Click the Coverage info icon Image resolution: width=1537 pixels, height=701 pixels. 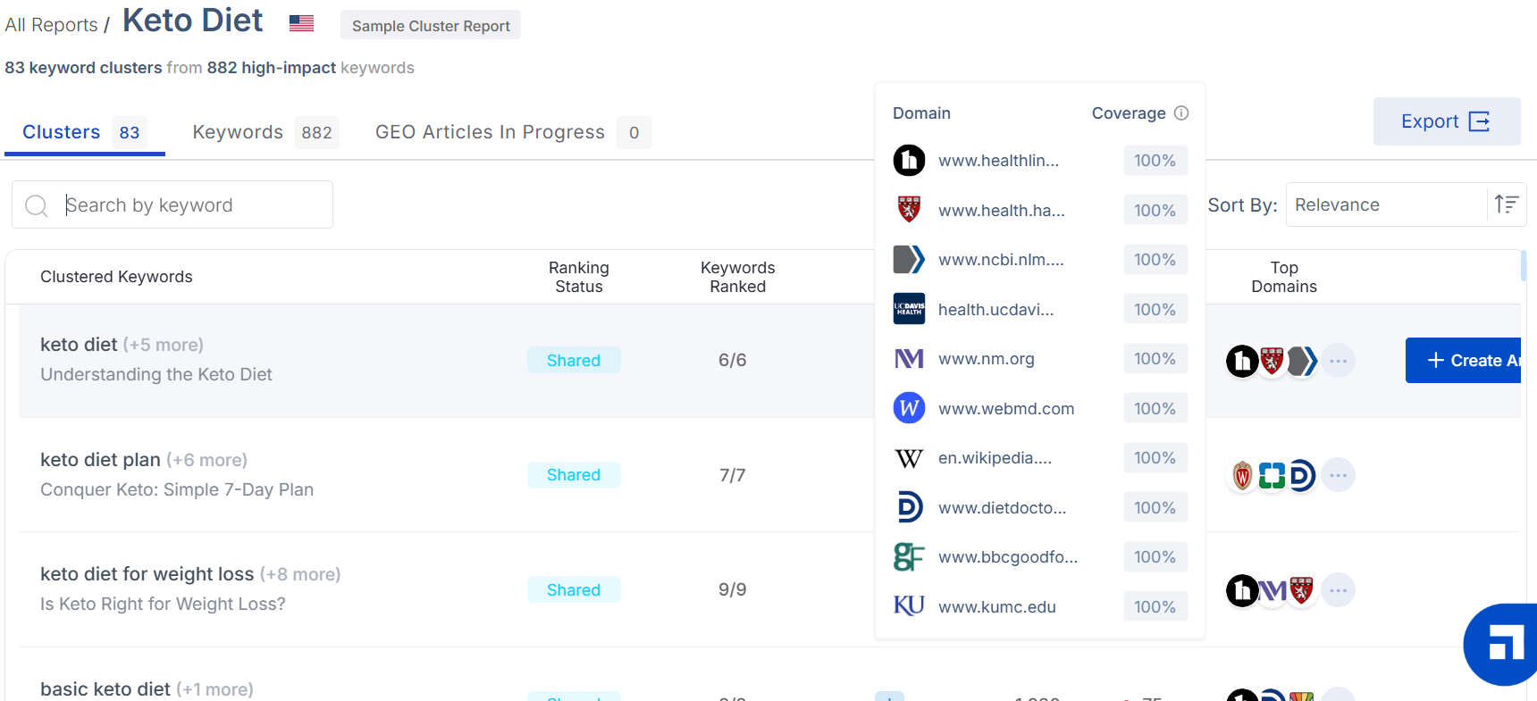coord(1181,113)
